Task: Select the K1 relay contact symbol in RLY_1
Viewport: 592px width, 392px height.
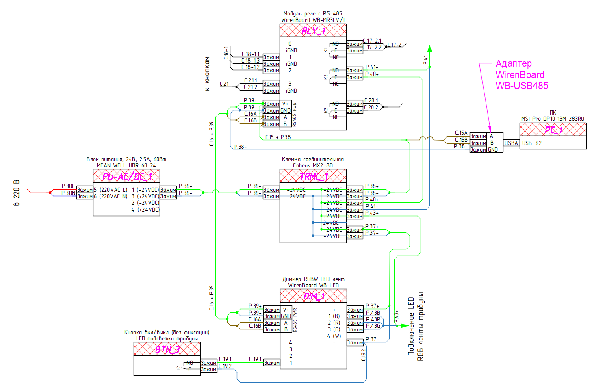Action: [333, 50]
